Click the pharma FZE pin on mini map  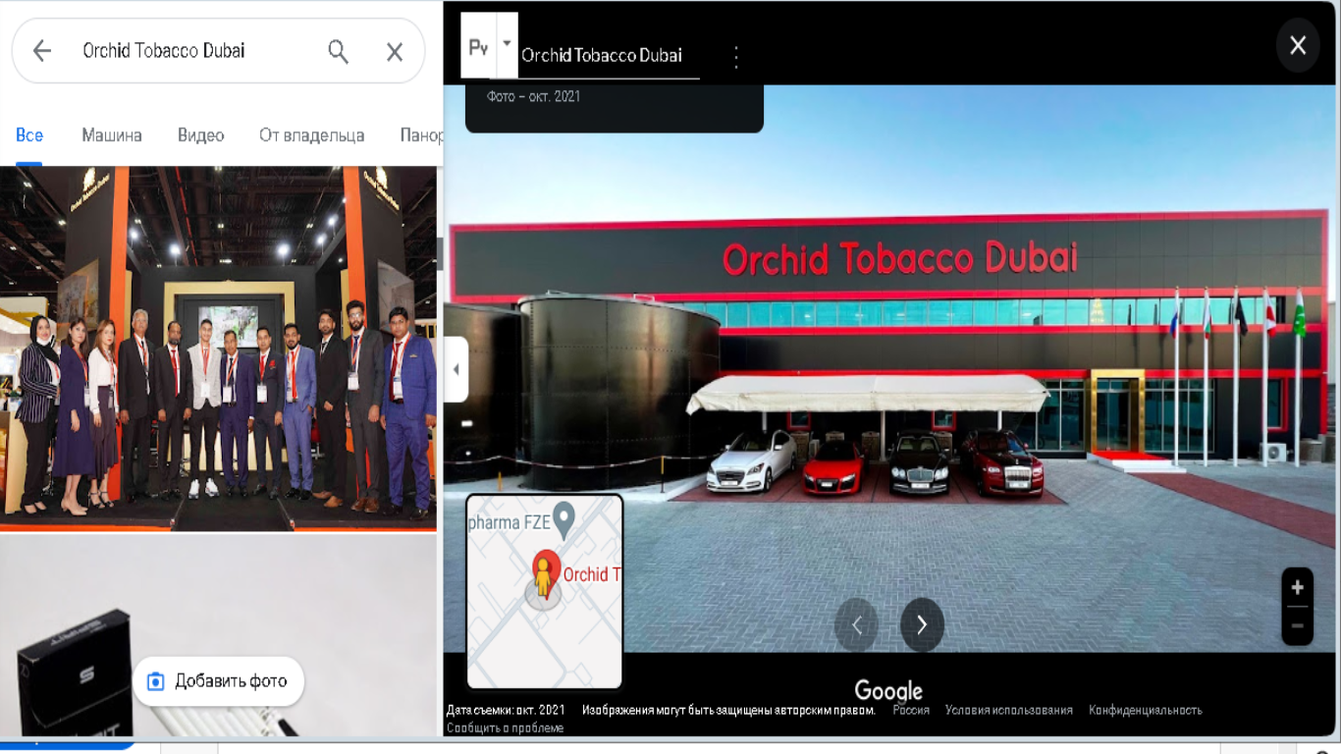(563, 520)
